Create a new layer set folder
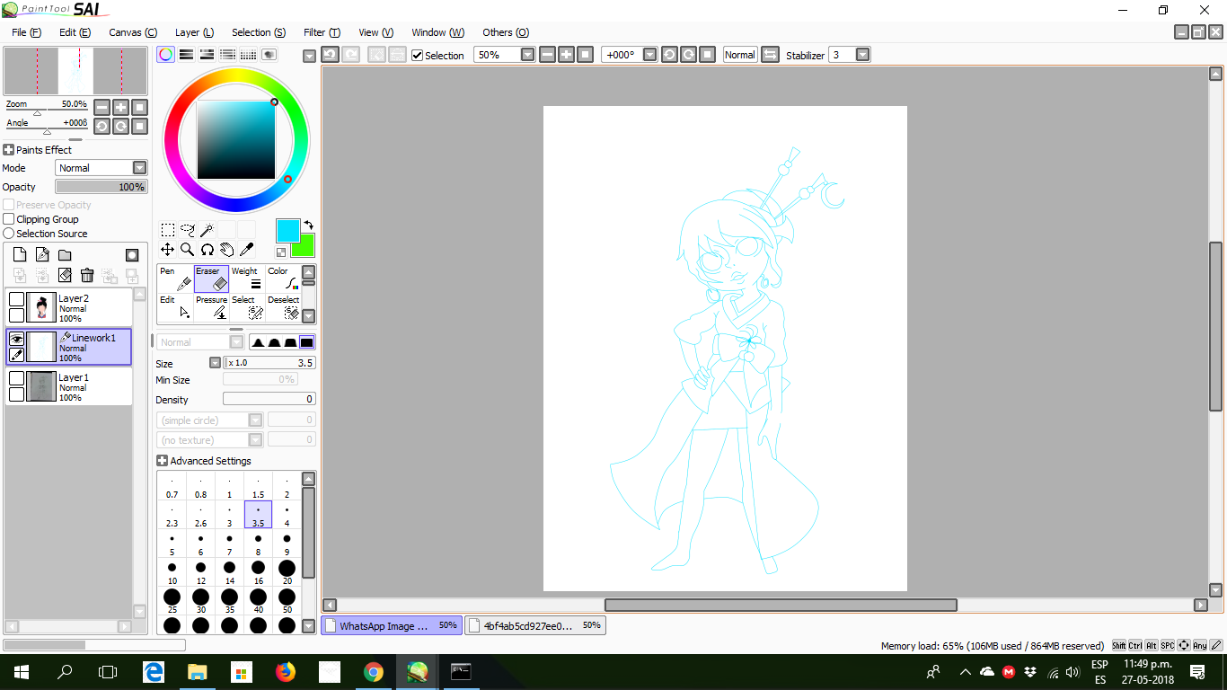 [65, 255]
